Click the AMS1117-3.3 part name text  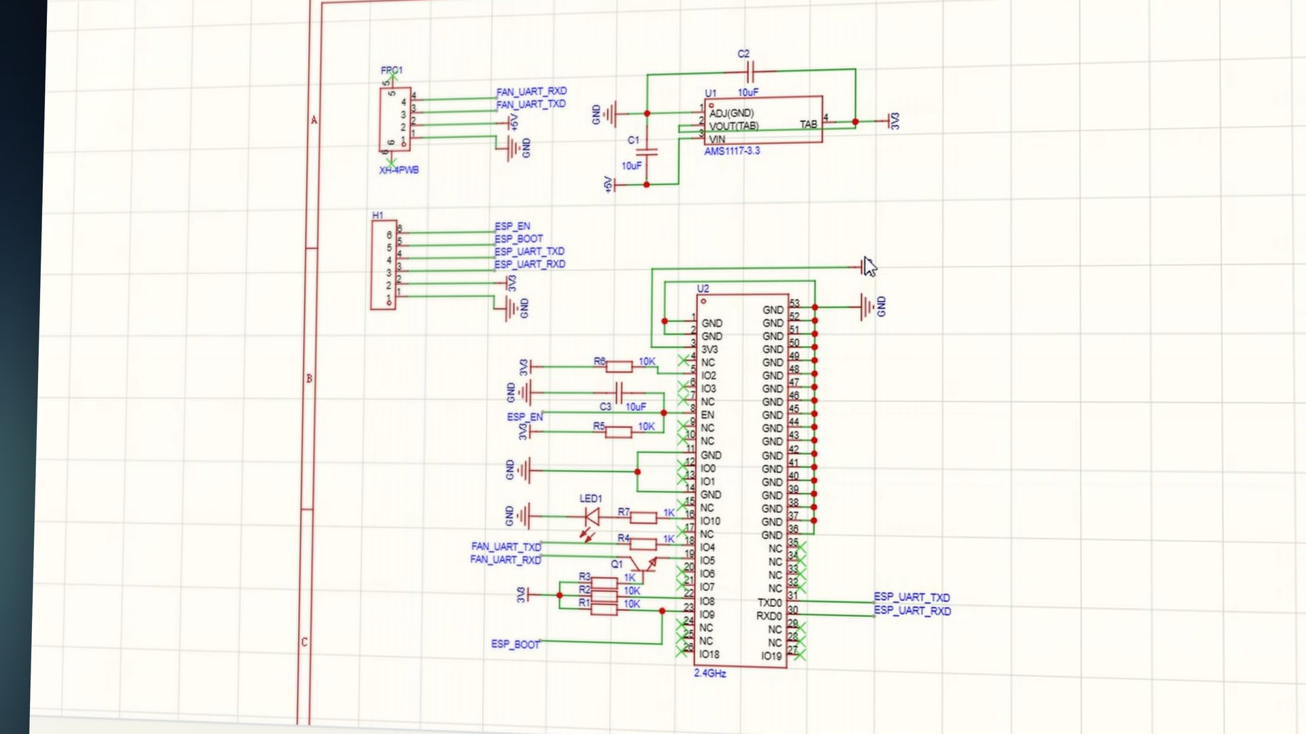click(732, 151)
